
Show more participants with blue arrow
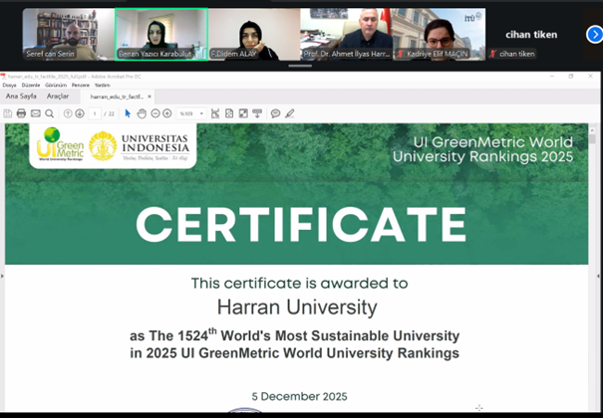tap(594, 35)
